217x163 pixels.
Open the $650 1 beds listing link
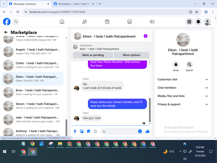pos(99,49)
